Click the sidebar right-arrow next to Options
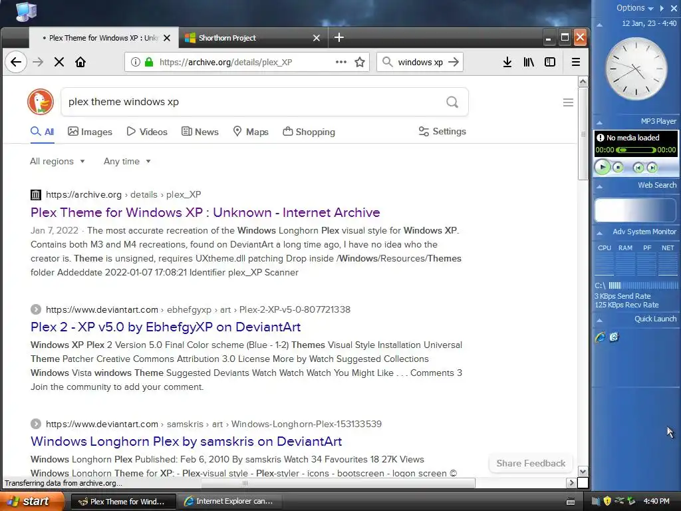This screenshot has width=681, height=511. tap(662, 8)
